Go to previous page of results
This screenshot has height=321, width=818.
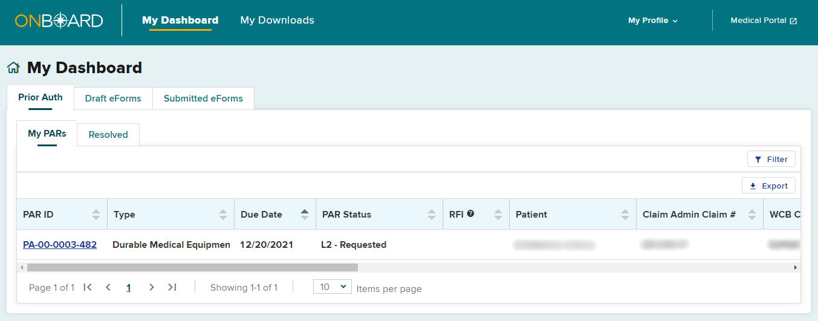[108, 287]
